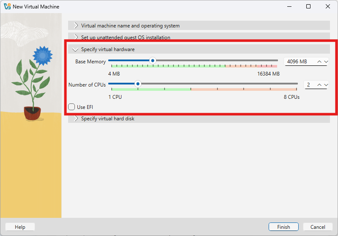Collapse the Specify virtual hardware section
This screenshot has height=236, width=338.
click(x=199, y=49)
